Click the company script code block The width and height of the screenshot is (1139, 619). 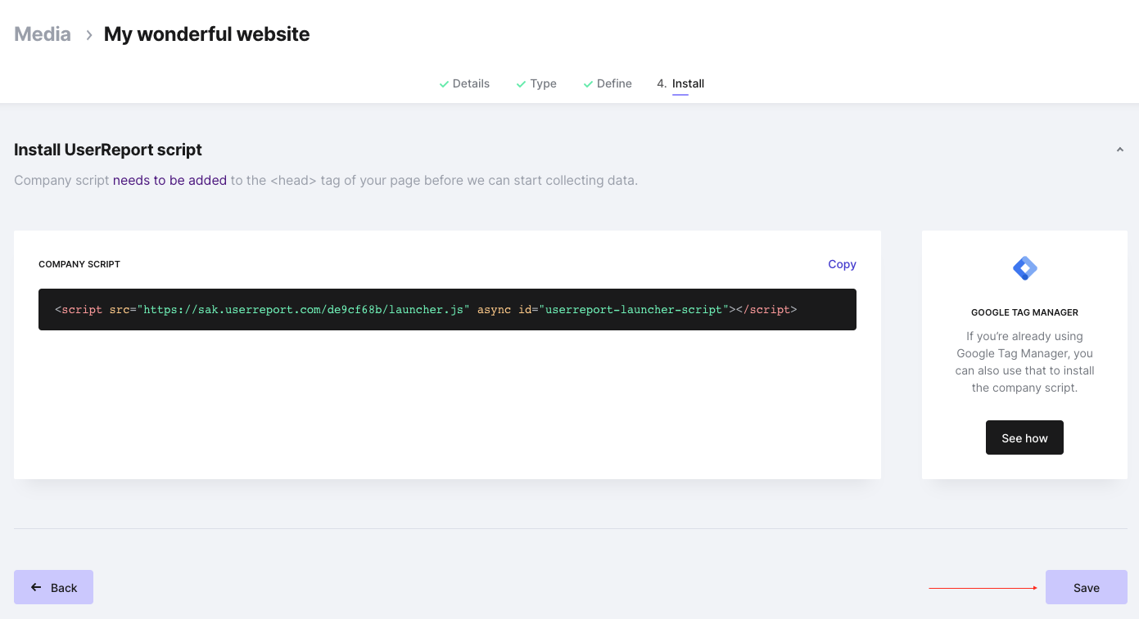click(447, 309)
